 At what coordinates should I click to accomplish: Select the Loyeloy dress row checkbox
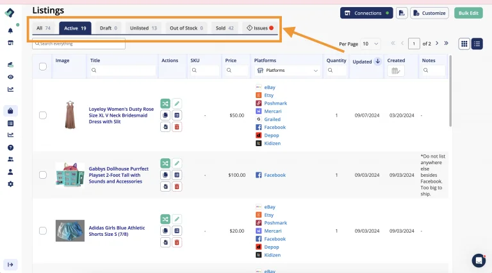coord(43,115)
